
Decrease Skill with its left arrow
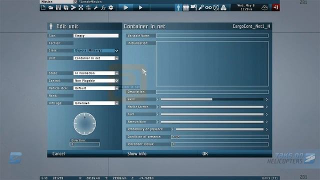point(158,99)
